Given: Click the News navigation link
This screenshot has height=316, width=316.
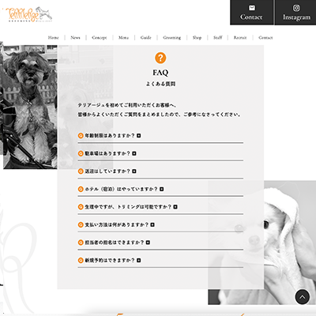Looking at the screenshot, I should point(75,38).
